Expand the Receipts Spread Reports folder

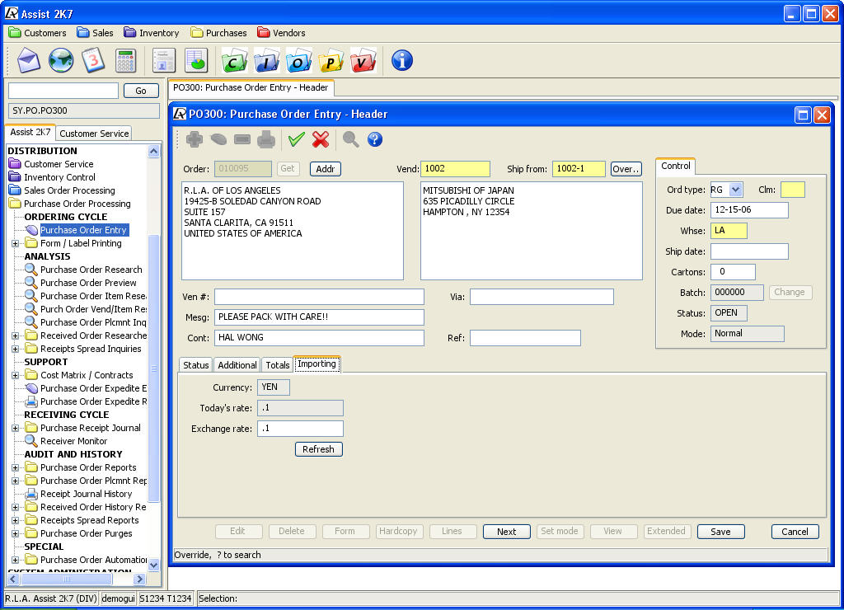(15, 521)
